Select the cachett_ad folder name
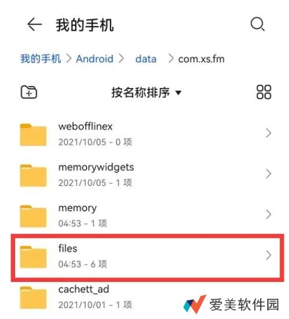The height and width of the screenshot is (319, 289). click(x=84, y=289)
